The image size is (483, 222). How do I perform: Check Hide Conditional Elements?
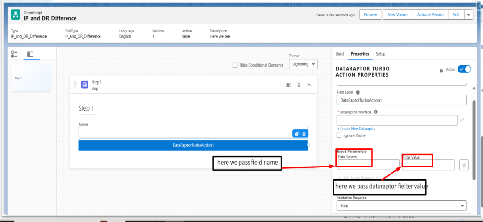[x=235, y=65]
